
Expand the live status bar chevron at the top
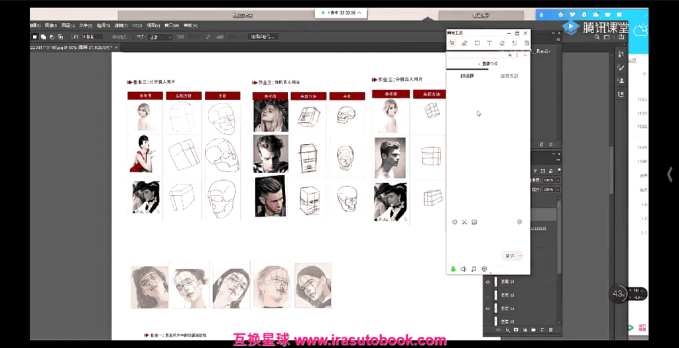click(360, 13)
